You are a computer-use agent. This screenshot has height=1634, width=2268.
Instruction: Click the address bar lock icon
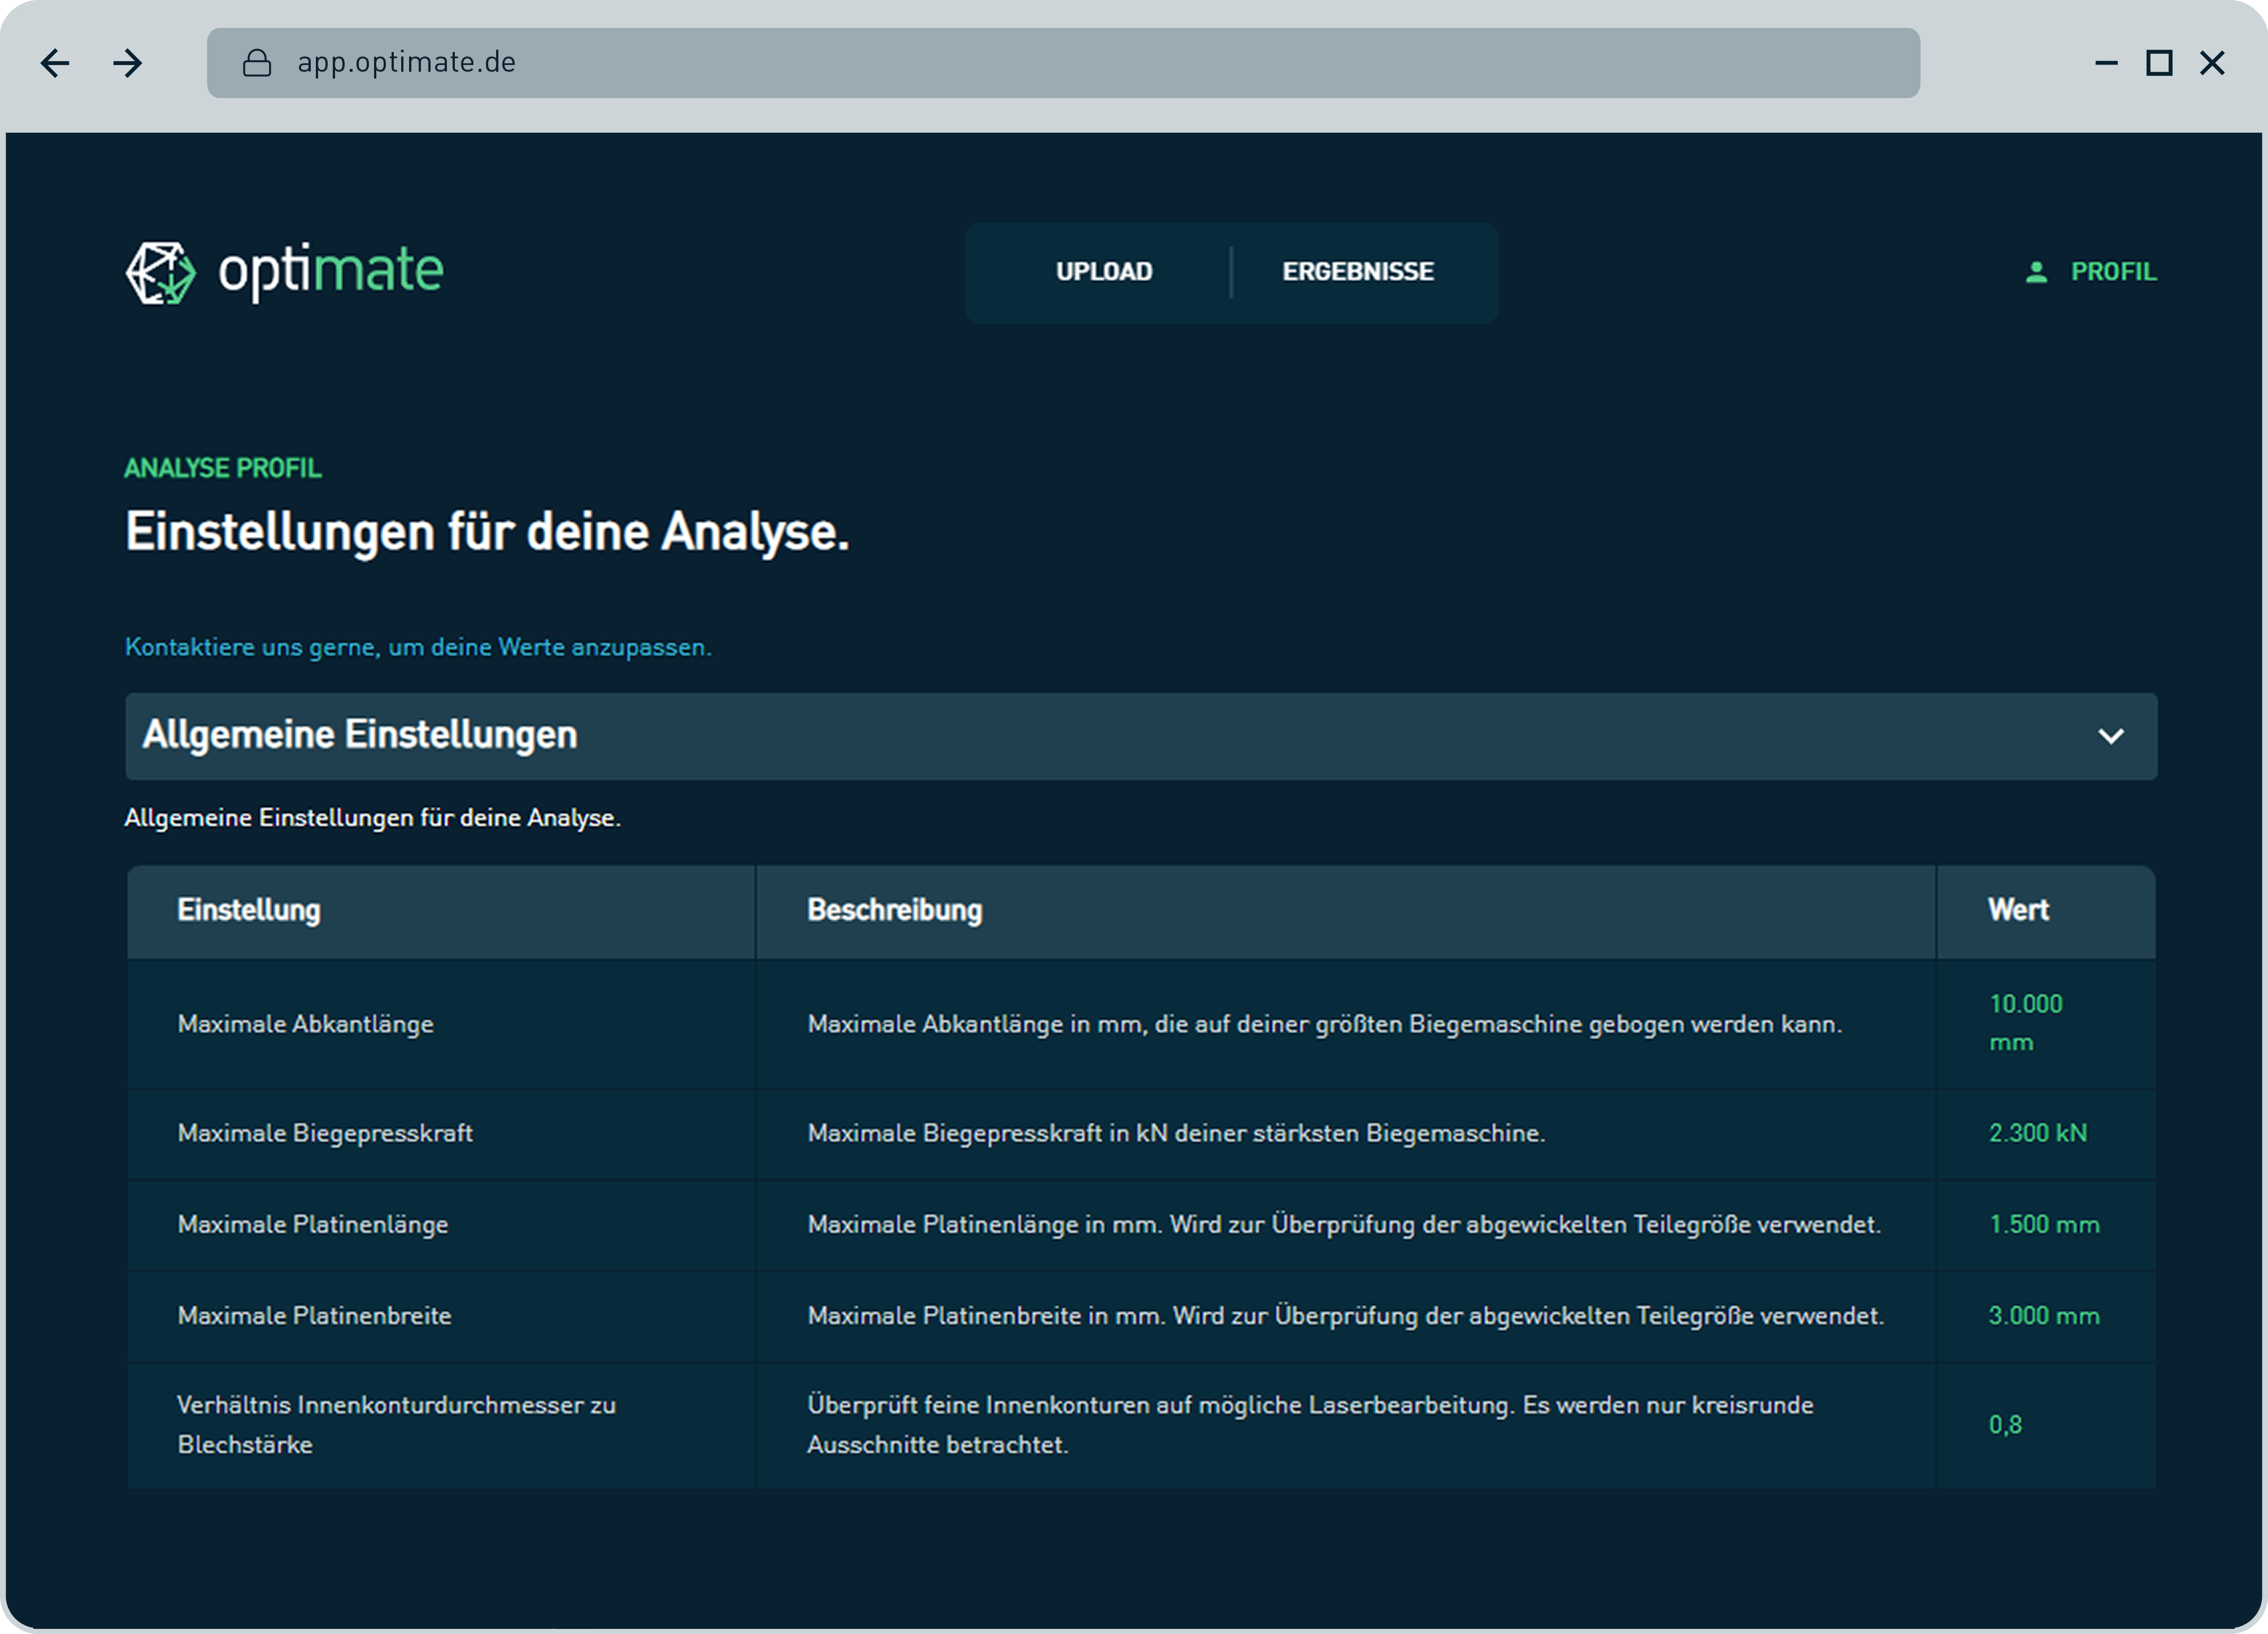pos(257,63)
